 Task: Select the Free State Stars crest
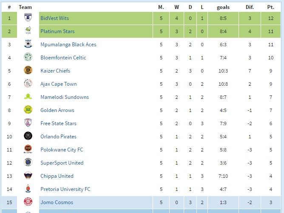coord(28,123)
